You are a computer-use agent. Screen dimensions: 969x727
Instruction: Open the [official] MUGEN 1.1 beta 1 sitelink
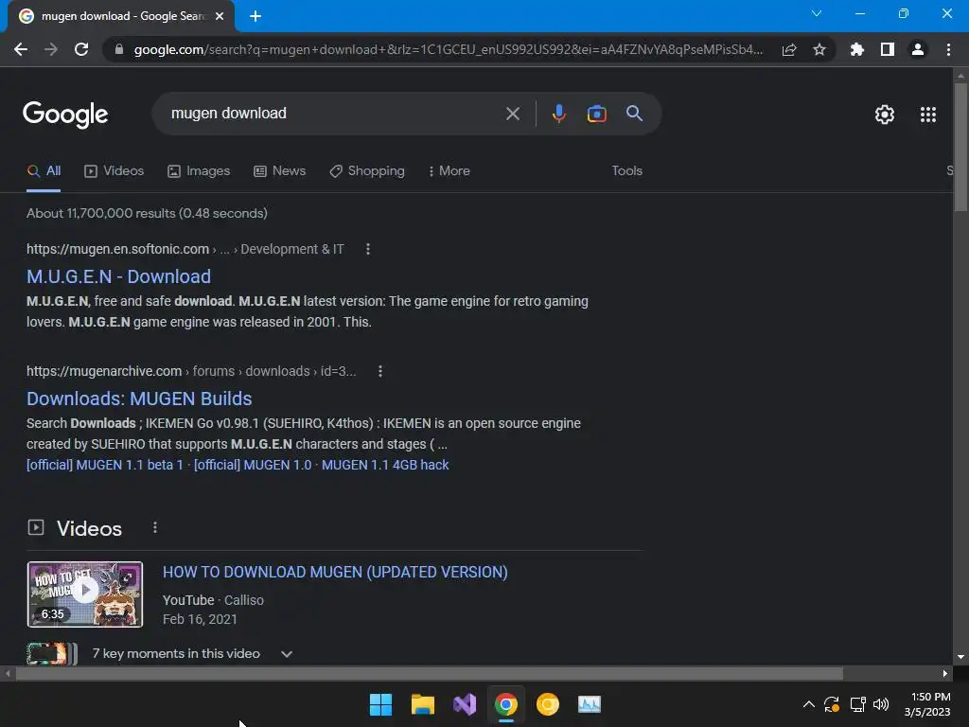click(x=104, y=465)
